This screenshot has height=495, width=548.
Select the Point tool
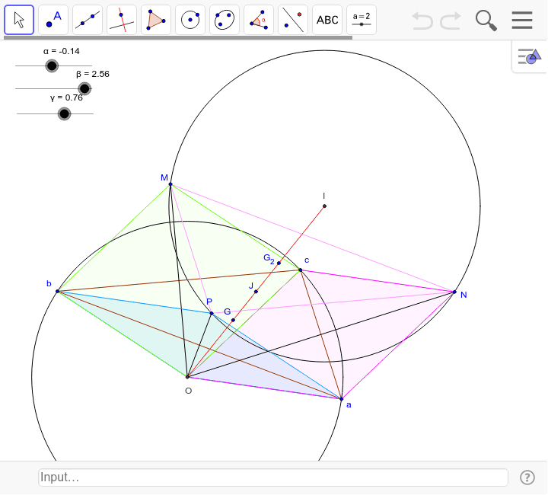(x=53, y=20)
